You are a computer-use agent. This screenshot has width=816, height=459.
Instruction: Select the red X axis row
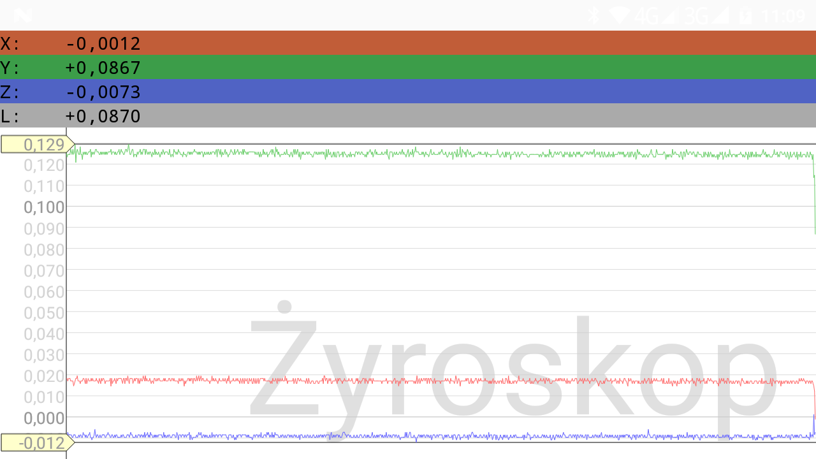coord(408,43)
